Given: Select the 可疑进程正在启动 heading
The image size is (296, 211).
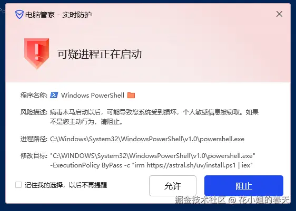Looking at the screenshot, I should [x=100, y=54].
